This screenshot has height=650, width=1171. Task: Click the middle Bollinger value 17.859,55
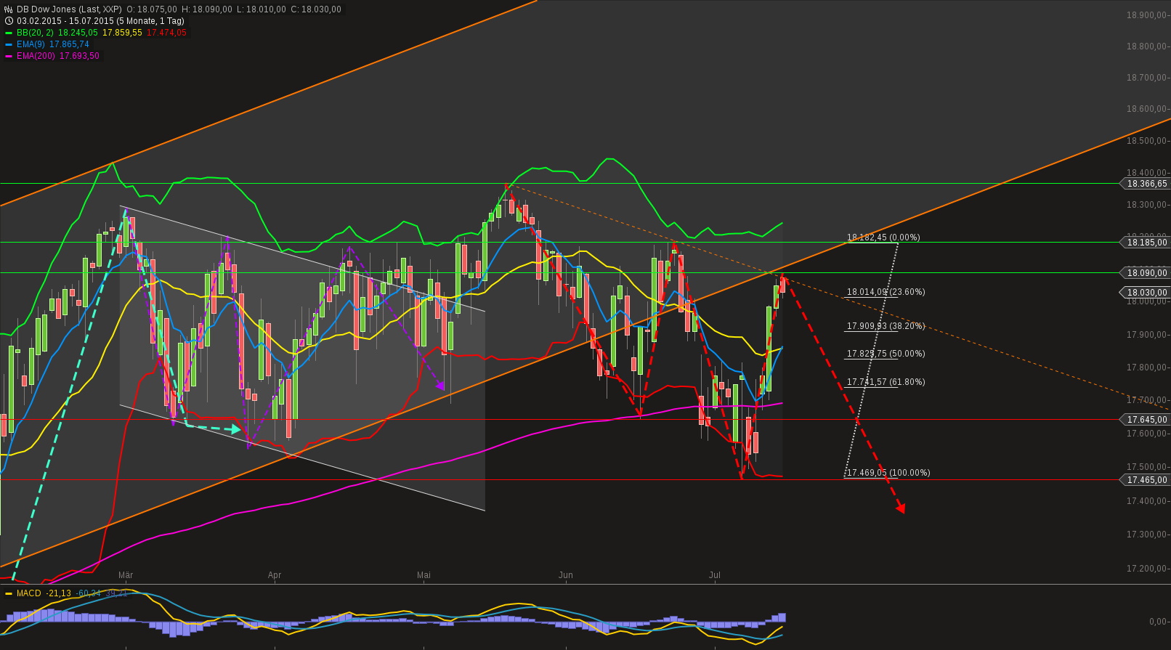point(122,33)
